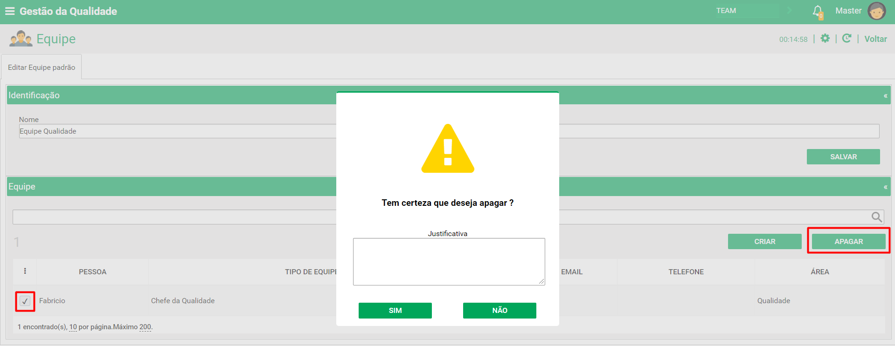Click the APAGAR button
This screenshot has width=895, height=346.
pos(848,242)
